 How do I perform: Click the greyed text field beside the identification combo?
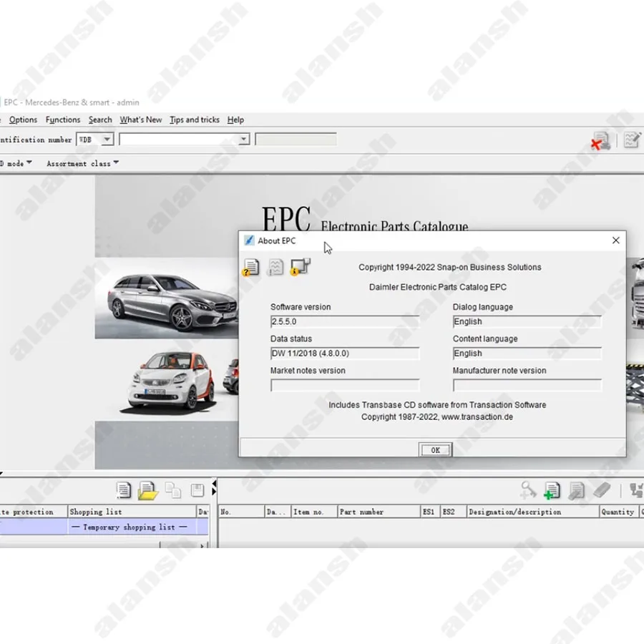click(296, 140)
